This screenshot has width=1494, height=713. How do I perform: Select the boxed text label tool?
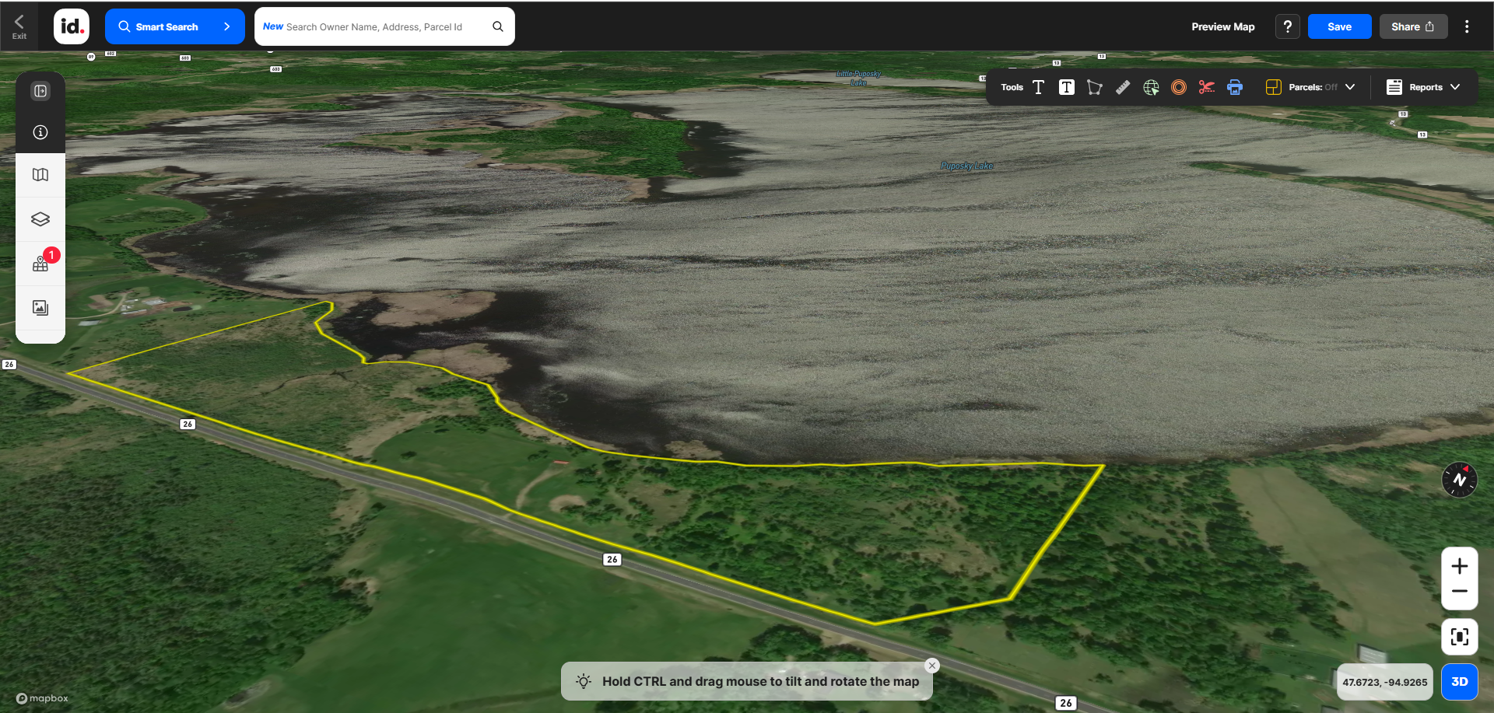1066,87
